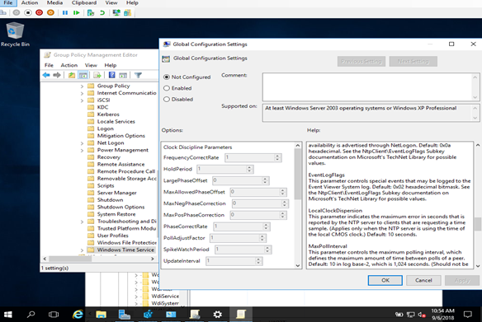Open the VM window View menu
The height and width of the screenshot is (322, 482).
coord(111,2)
